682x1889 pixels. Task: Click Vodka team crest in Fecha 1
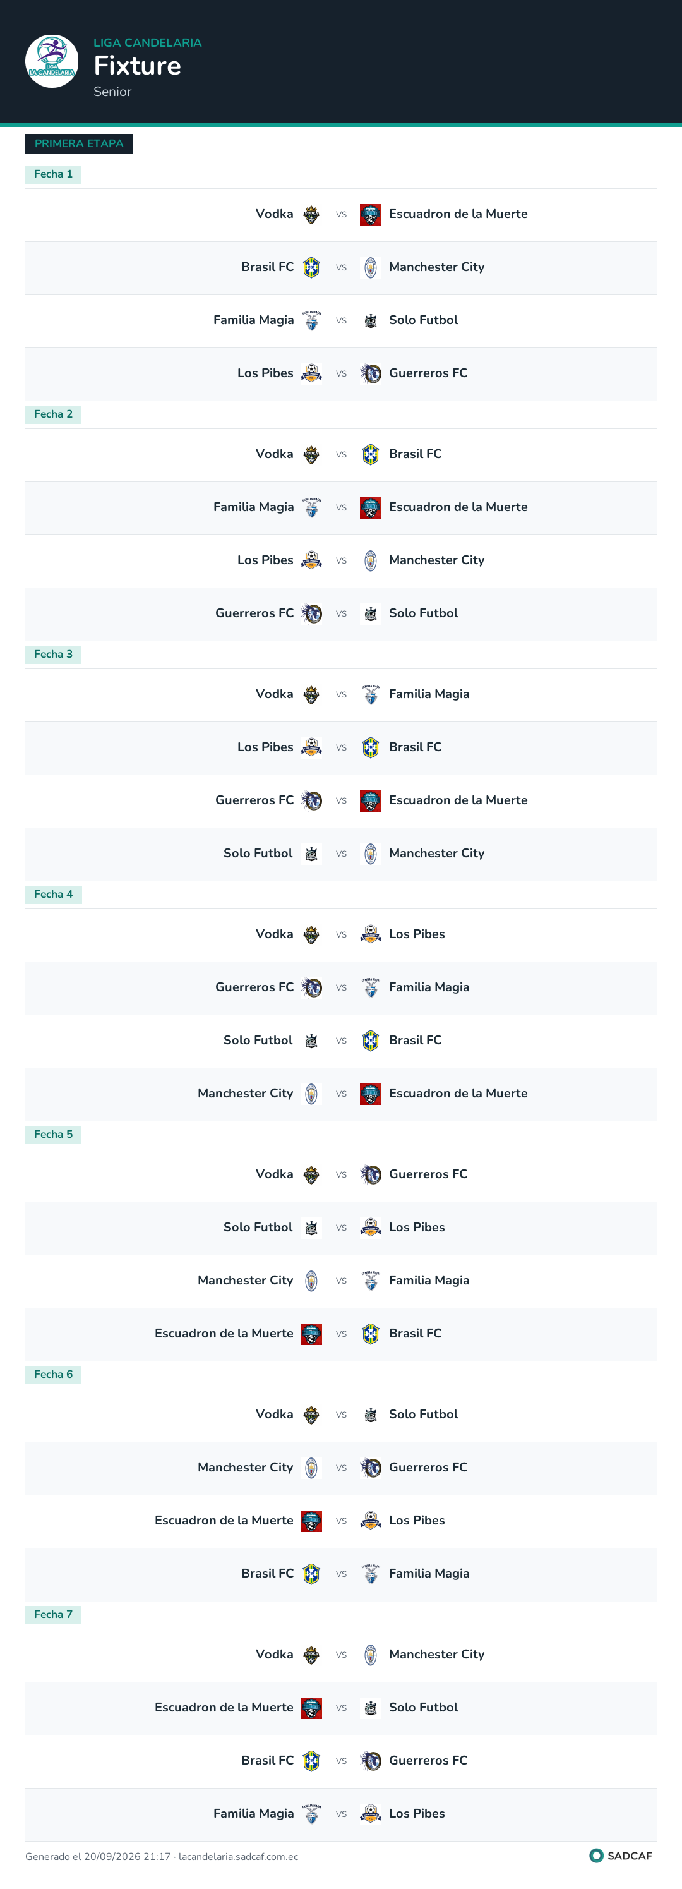[x=312, y=215]
